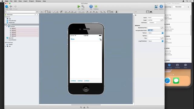This screenshot has height=109, width=194.
Task: Expand the iOS build settings item
Action: pyautogui.click(x=5, y=46)
